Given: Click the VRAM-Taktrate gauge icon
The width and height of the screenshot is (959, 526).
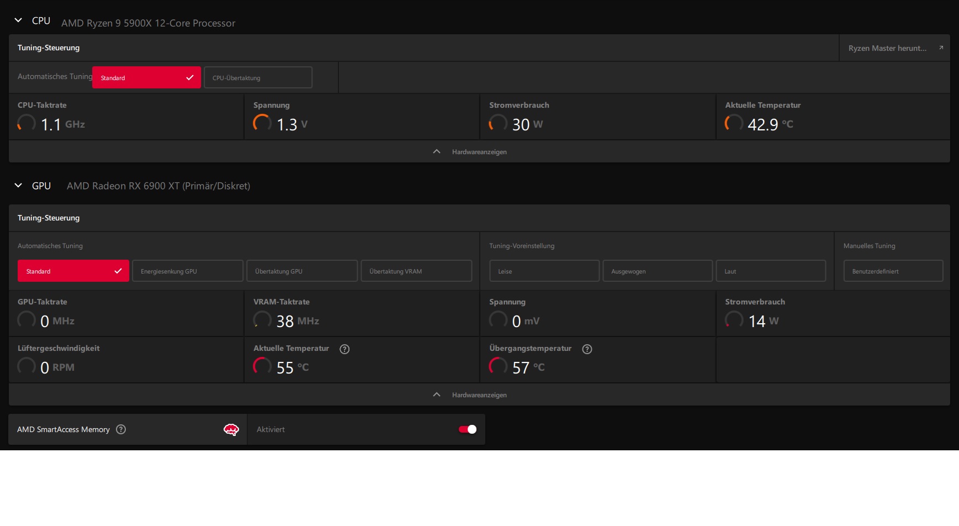Looking at the screenshot, I should point(262,319).
